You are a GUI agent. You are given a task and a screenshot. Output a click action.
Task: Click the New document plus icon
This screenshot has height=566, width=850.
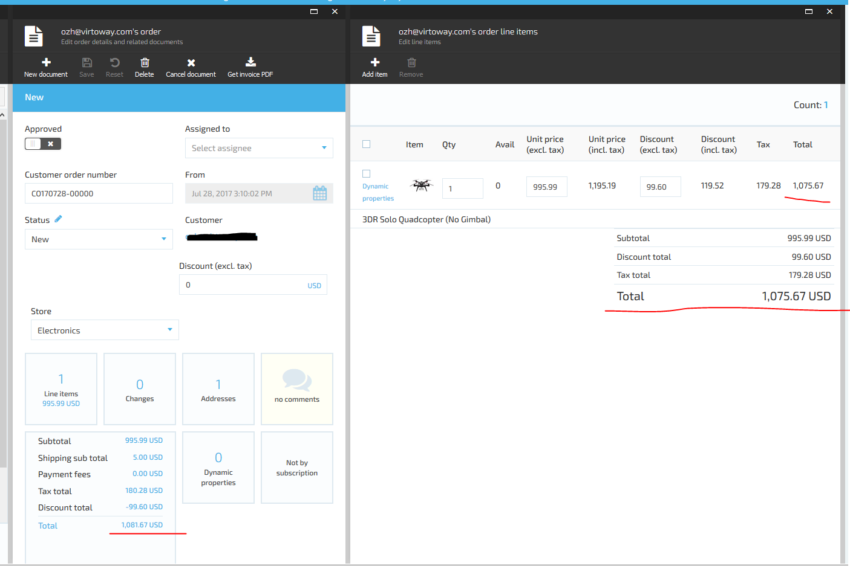coord(46,62)
